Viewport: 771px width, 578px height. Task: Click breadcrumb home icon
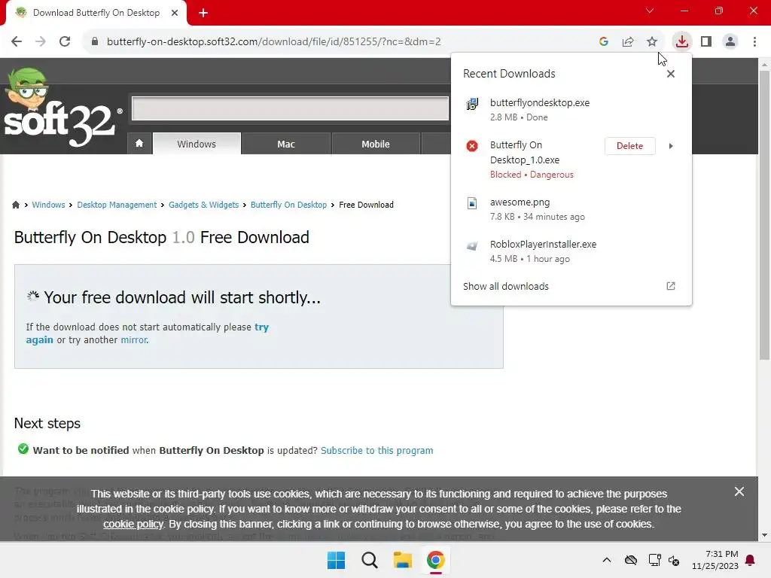coord(16,205)
